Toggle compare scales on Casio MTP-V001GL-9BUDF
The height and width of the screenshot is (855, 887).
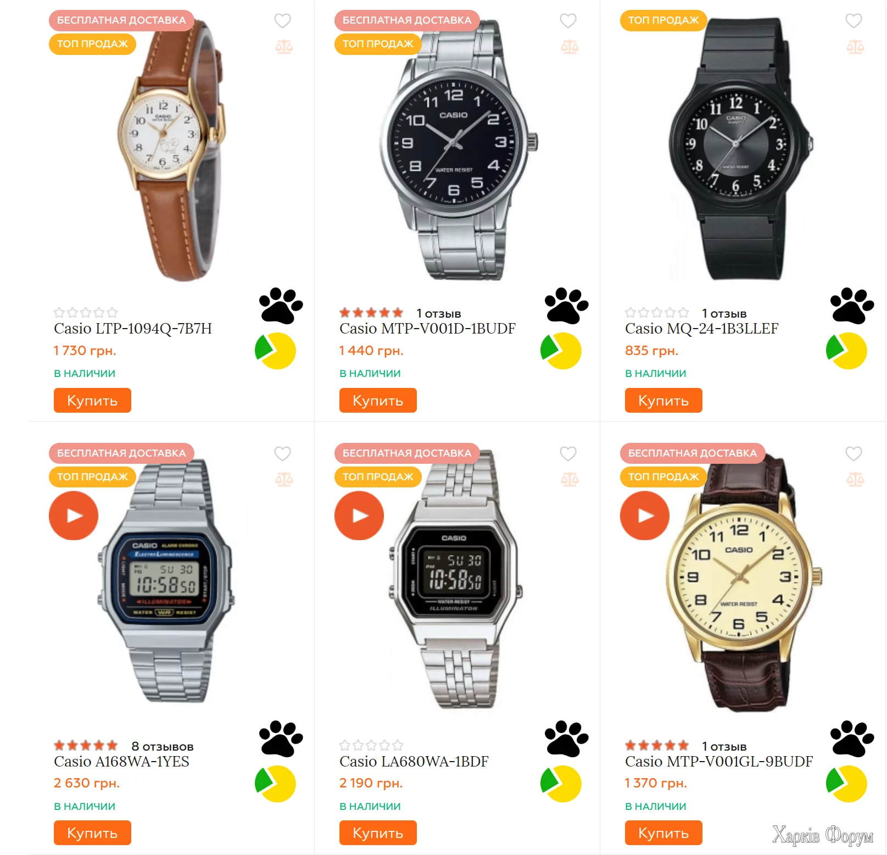point(855,480)
